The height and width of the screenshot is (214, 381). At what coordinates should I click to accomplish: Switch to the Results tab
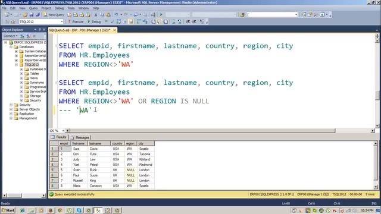coord(58,137)
